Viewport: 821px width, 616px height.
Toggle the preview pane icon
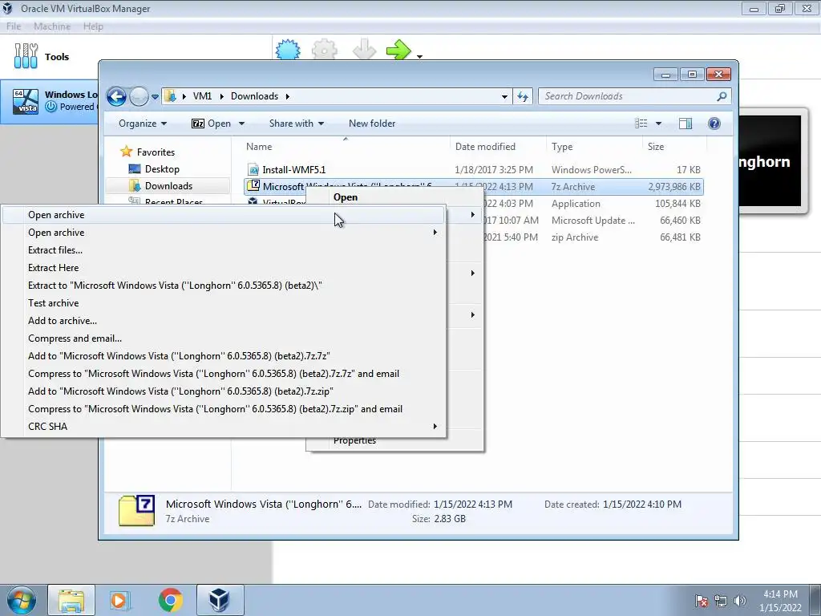coord(686,124)
